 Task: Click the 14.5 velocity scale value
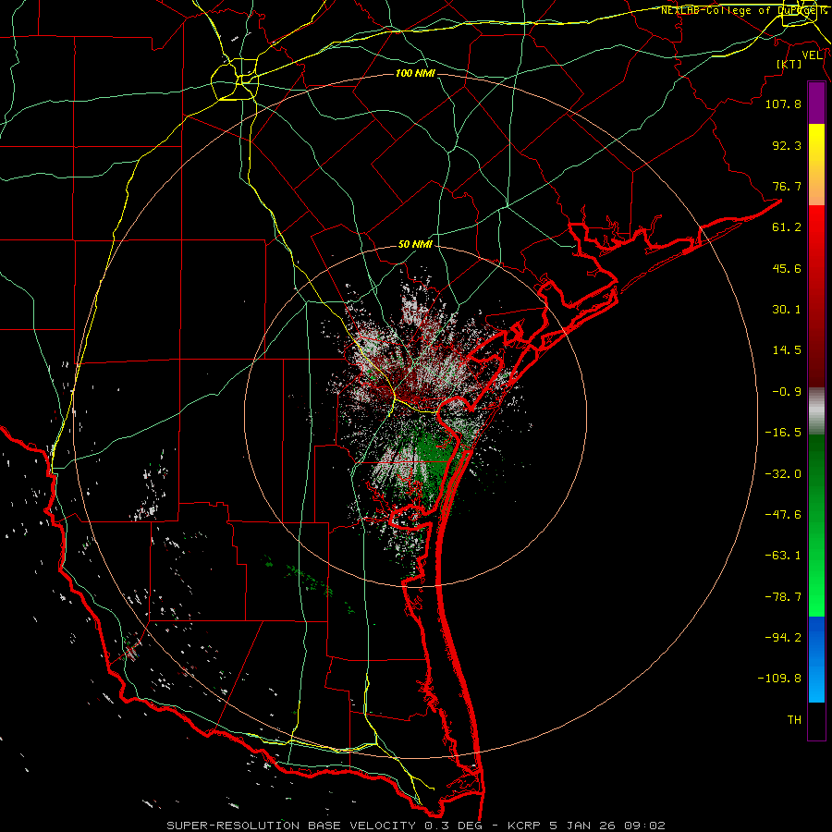(787, 350)
